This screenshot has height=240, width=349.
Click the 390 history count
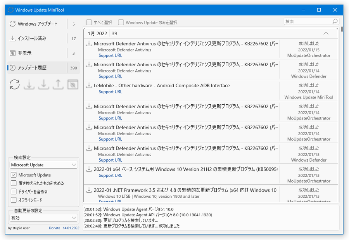pos(74,68)
